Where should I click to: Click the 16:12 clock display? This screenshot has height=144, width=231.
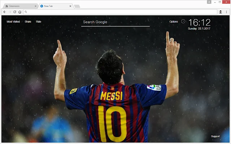coord(200,22)
